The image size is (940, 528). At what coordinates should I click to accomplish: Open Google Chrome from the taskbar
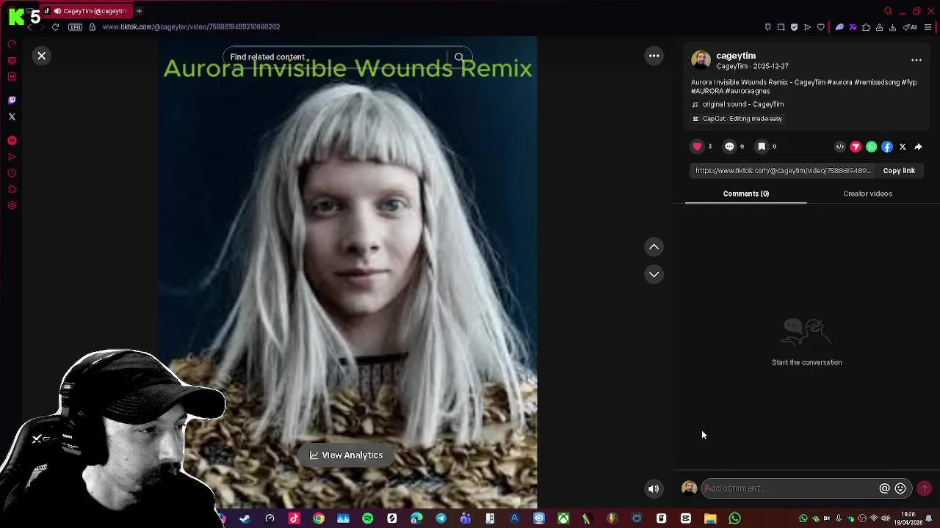coord(318,518)
